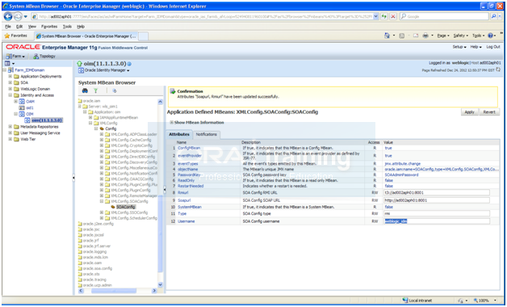
Task: Expand the XMLConfig.SSOConfig node
Action: coord(102,212)
